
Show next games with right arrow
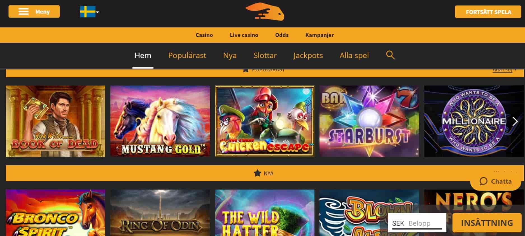coord(515,121)
